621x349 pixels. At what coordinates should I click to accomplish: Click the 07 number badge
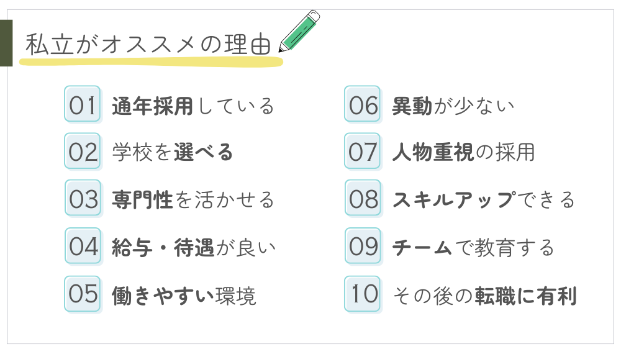tap(363, 151)
